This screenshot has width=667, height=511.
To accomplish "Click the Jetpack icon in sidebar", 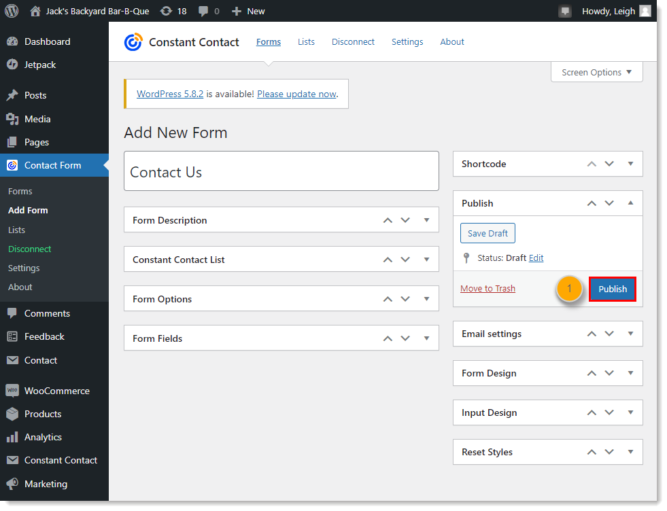I will (x=12, y=64).
